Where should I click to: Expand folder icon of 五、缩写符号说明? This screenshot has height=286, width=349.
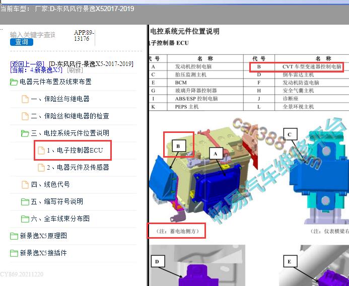pos(25,202)
